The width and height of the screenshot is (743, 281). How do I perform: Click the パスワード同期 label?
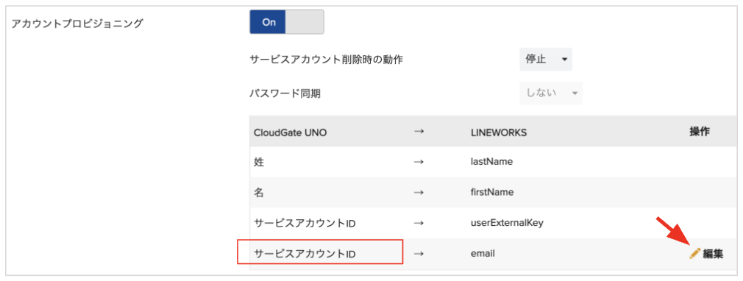point(285,94)
